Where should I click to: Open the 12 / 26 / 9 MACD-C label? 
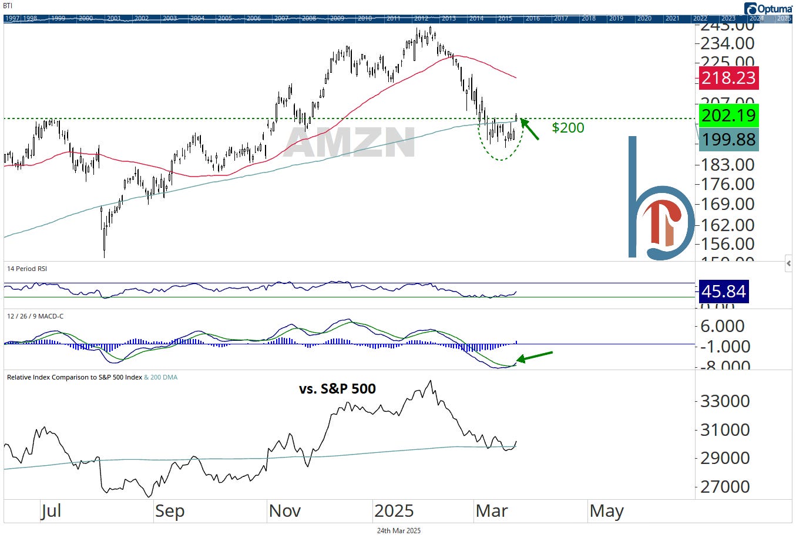point(35,316)
